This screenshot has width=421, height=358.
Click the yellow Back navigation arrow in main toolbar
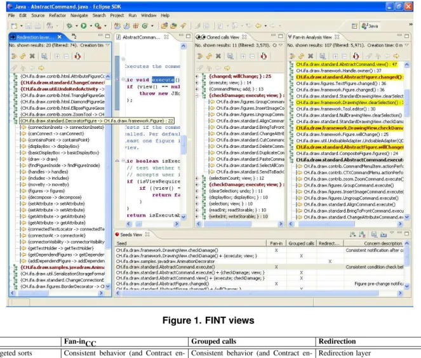[x=258, y=26]
